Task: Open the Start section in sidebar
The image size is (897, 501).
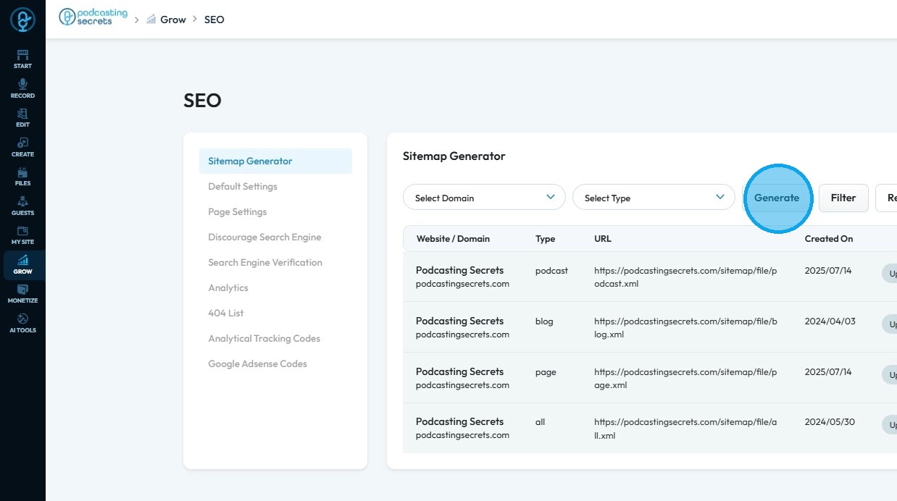Action: point(22,59)
